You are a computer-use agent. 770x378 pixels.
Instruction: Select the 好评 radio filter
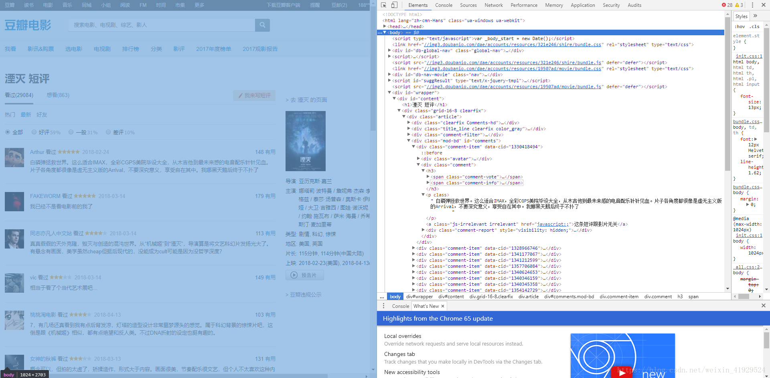34,132
